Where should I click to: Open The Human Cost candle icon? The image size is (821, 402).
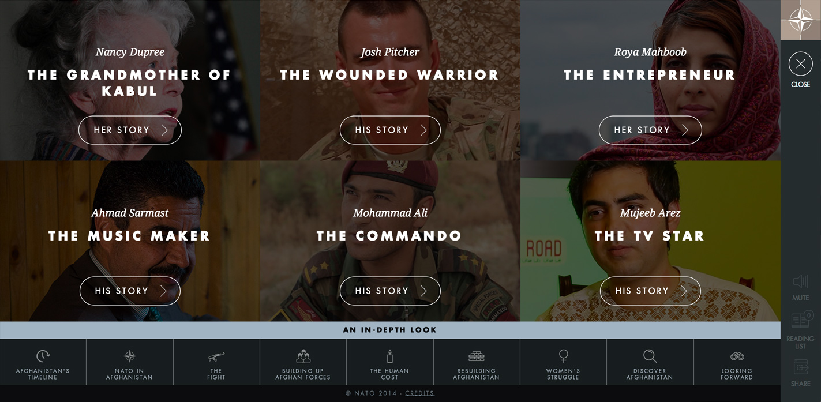pyautogui.click(x=390, y=356)
